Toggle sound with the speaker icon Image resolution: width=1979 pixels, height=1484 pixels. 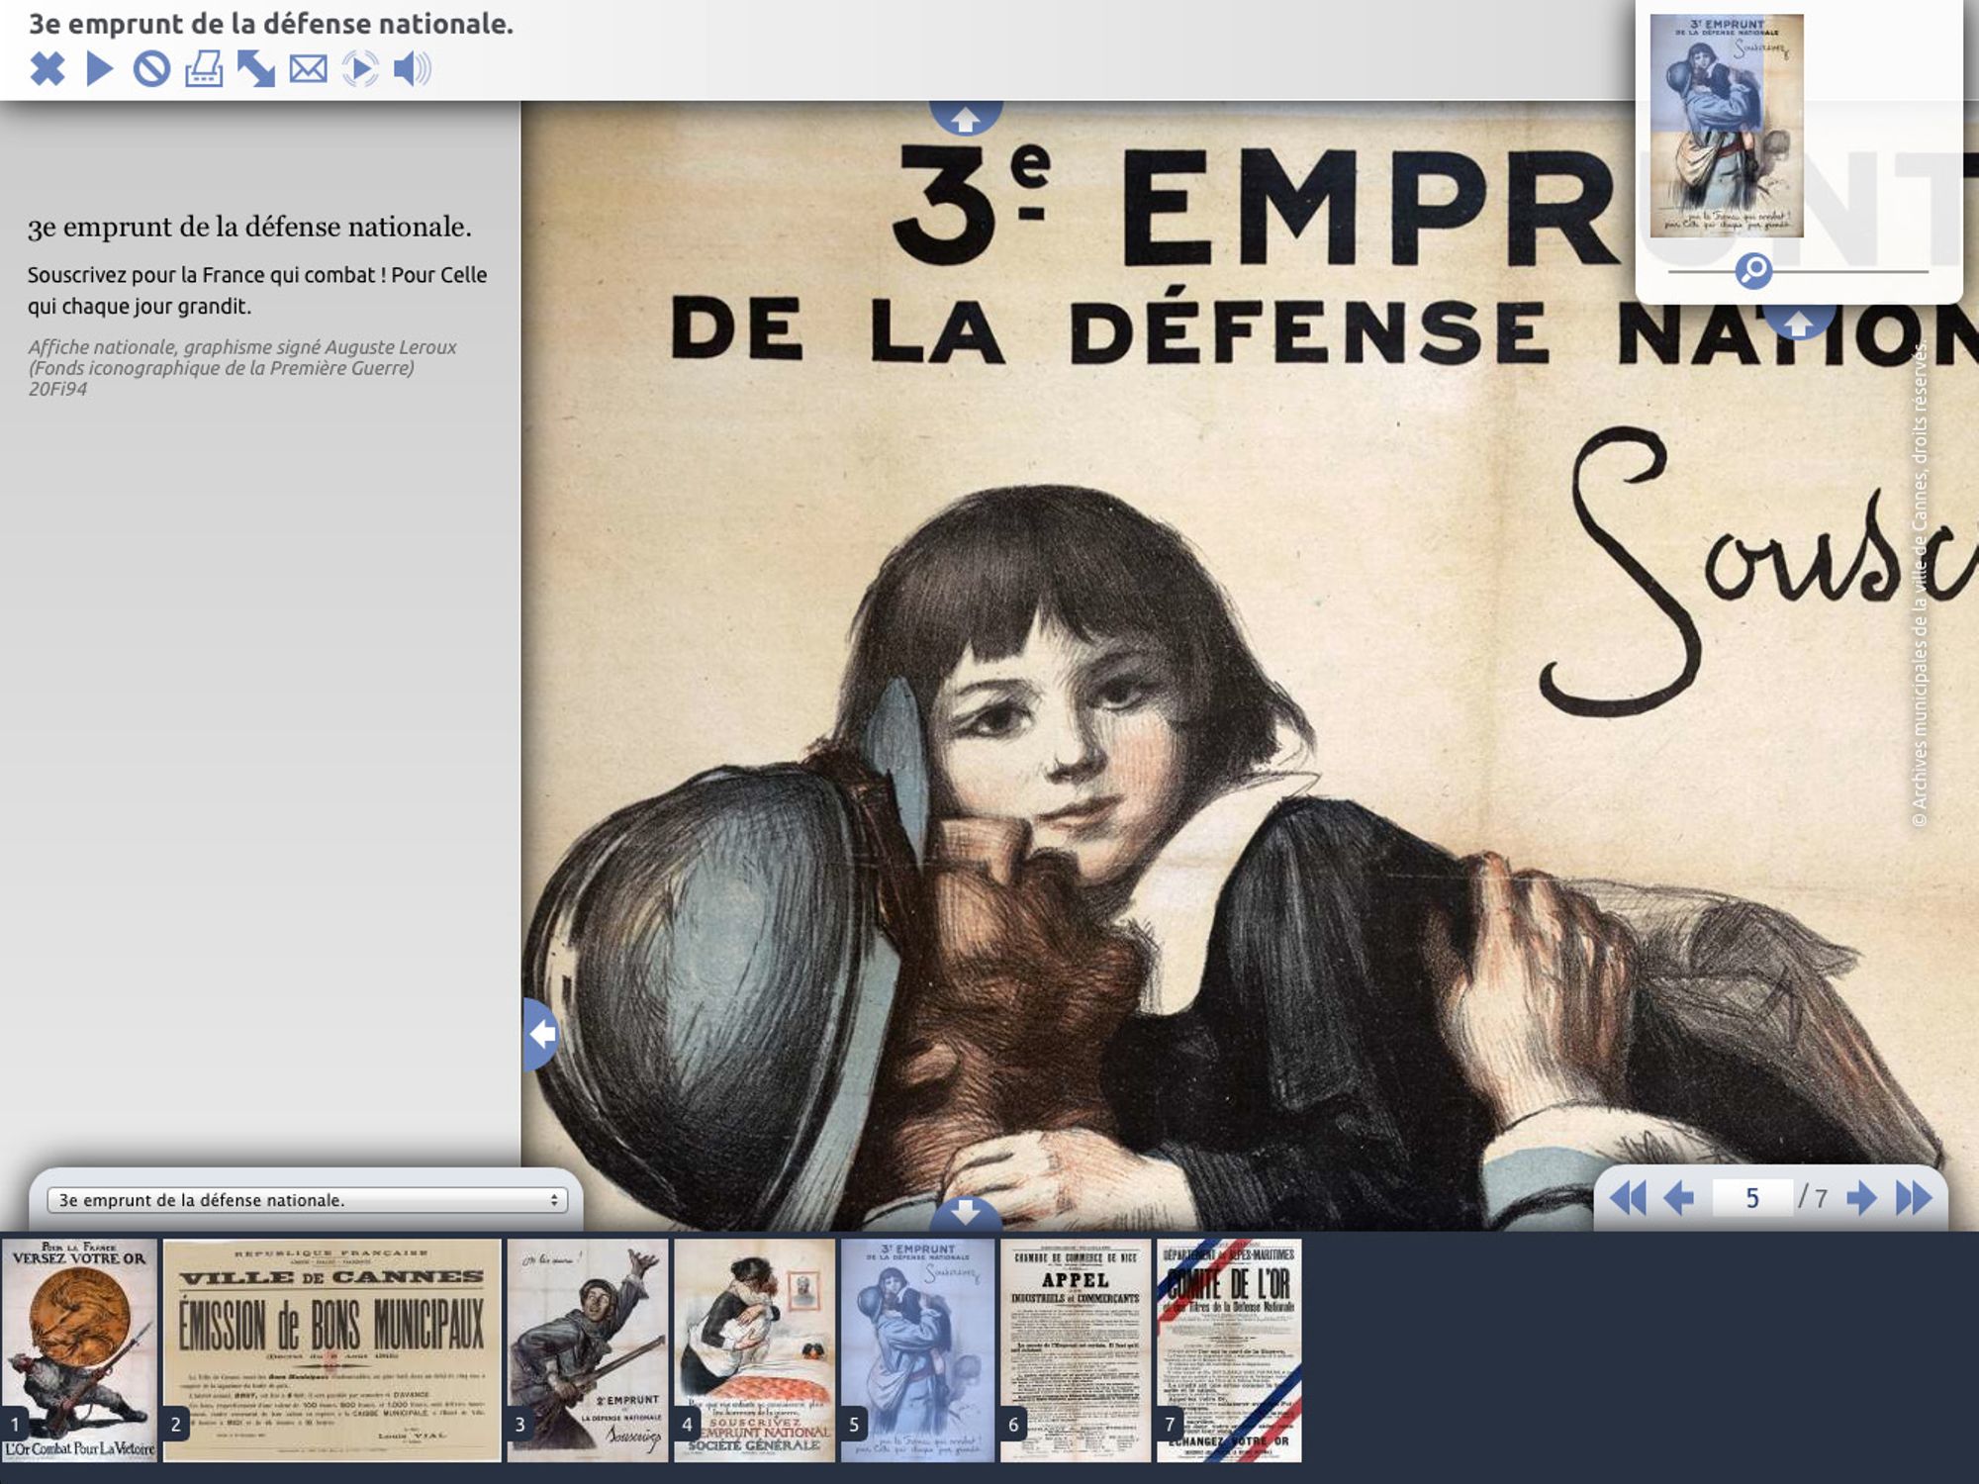coord(412,69)
